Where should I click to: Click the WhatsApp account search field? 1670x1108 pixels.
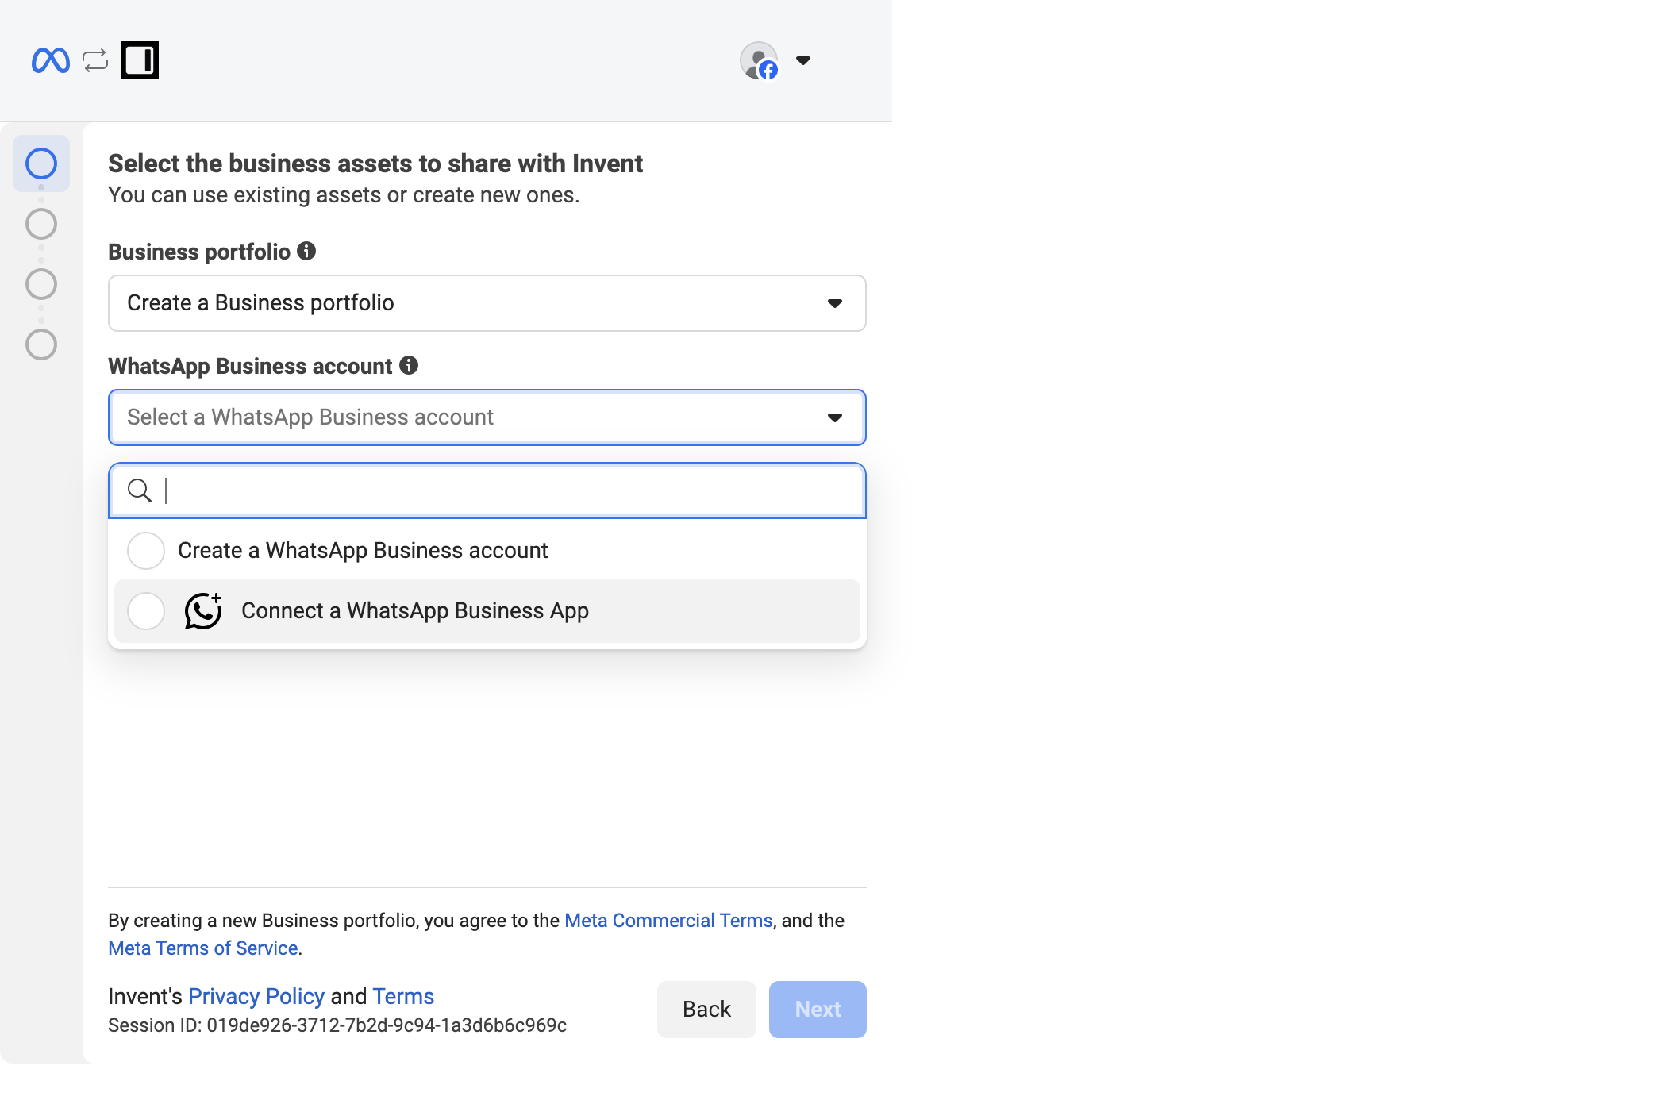coord(487,491)
